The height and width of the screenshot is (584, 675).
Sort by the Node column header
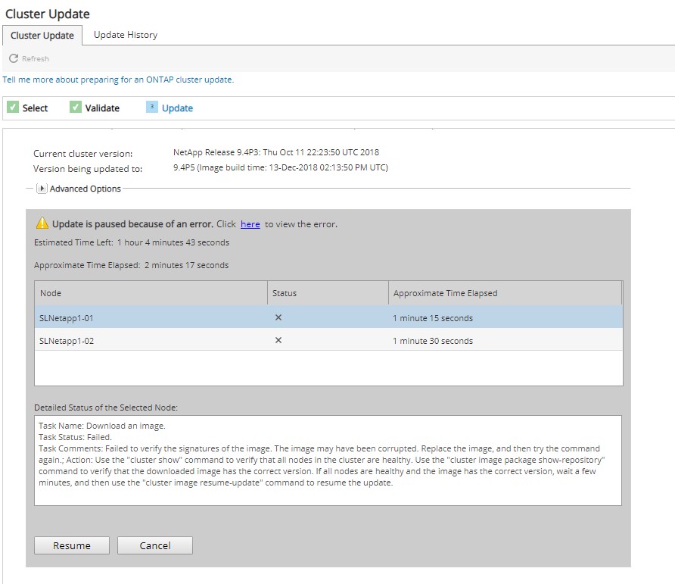151,293
